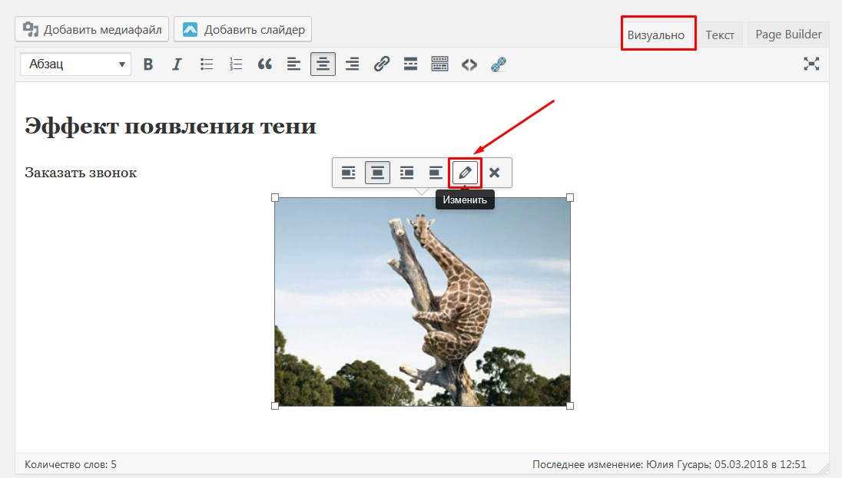842x478 pixels.
Task: Toggle center alignment in main toolbar
Action: pyautogui.click(x=323, y=64)
